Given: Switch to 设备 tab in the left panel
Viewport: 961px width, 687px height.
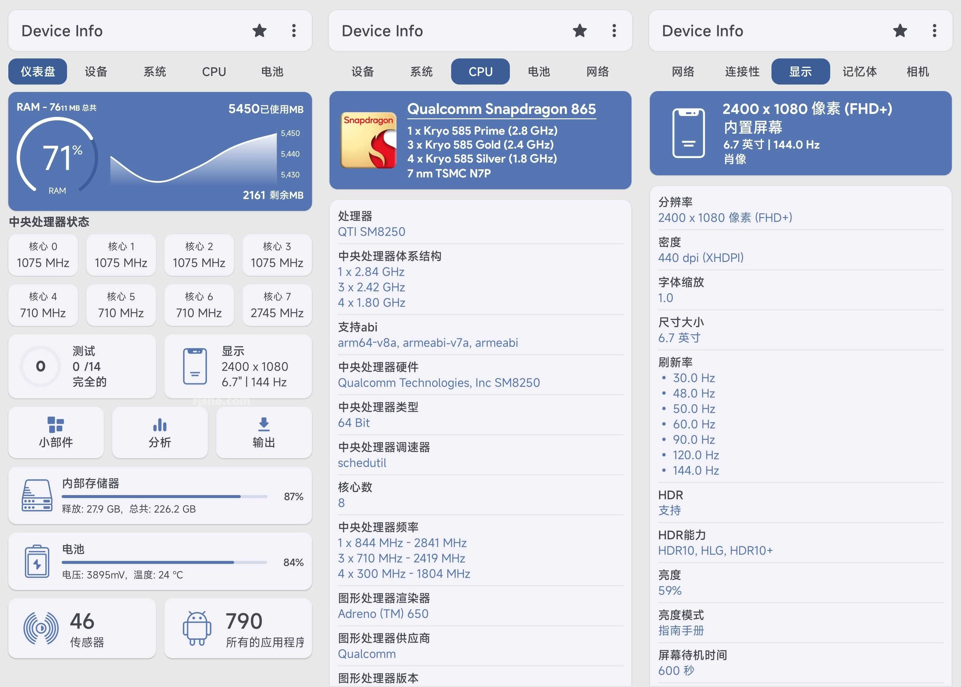Looking at the screenshot, I should tap(96, 71).
